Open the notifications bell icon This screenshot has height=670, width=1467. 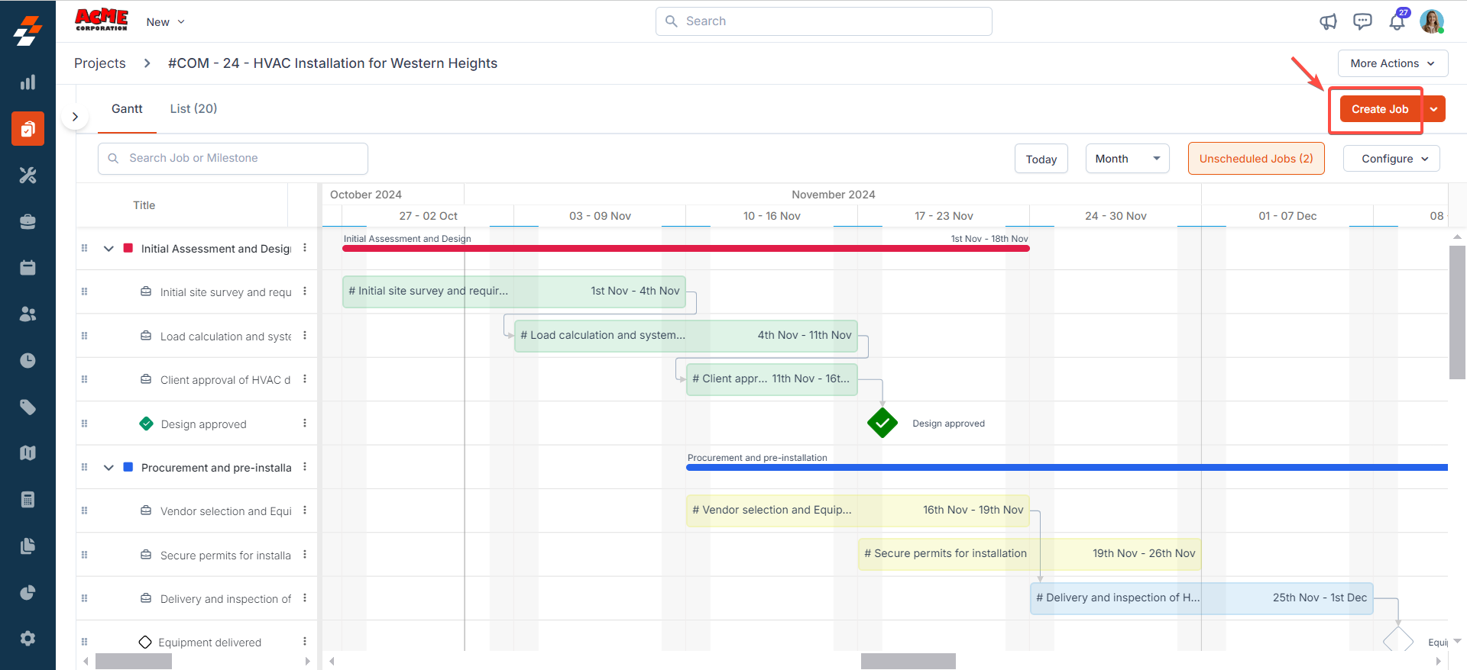(x=1397, y=21)
